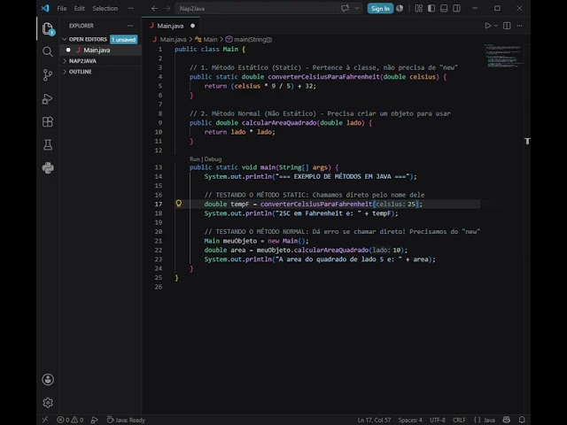The image size is (567, 425).
Task: Switch to the Main.java editor tab
Action: tap(171, 26)
